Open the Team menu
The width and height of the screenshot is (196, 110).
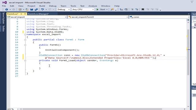(63, 6)
